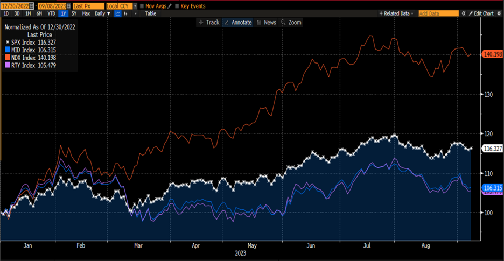
Task: Select the 6M time range
Action: (39, 13)
